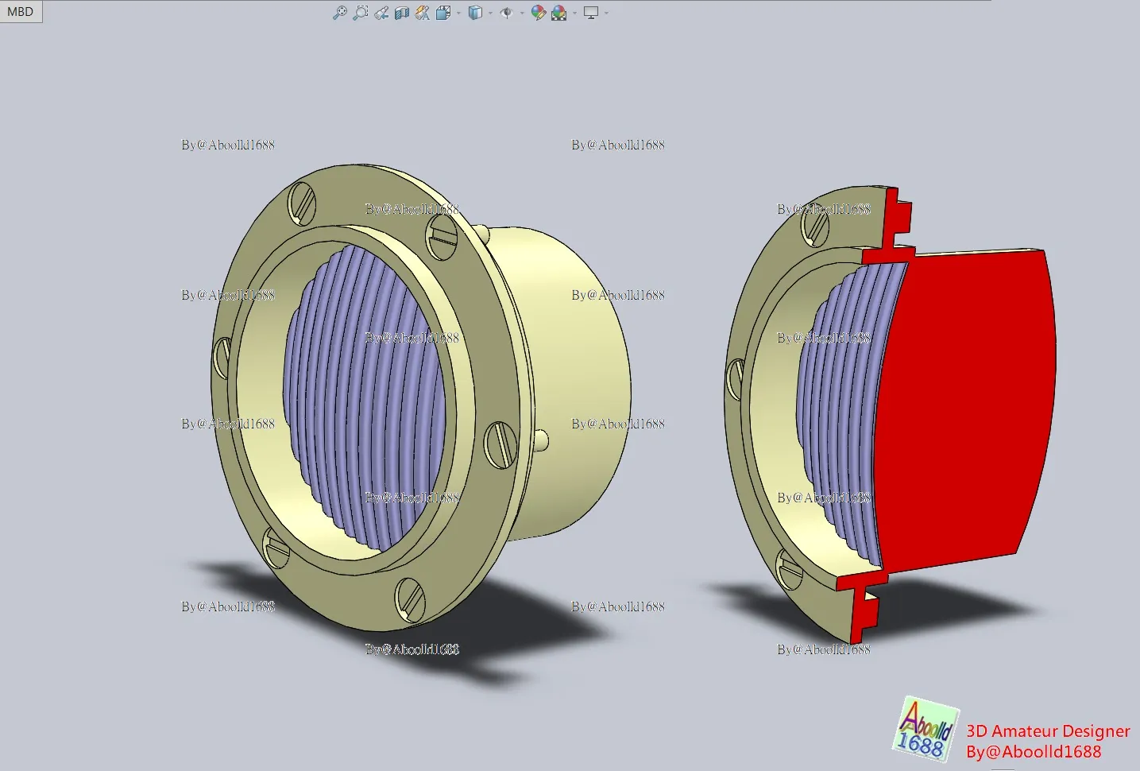Activate the Zoom to Area tool
Image resolution: width=1140 pixels, height=771 pixels.
pyautogui.click(x=361, y=13)
